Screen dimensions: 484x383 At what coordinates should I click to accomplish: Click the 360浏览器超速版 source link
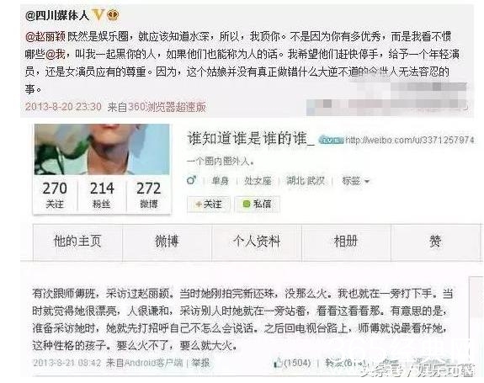coord(167,107)
